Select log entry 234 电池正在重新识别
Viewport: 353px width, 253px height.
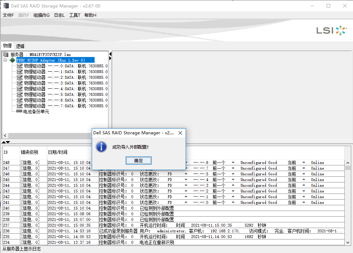(173, 242)
